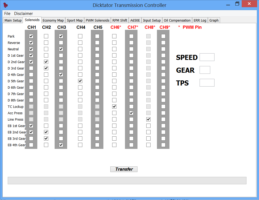
Task: Check CH5 for Neutral
Action: (97, 49)
